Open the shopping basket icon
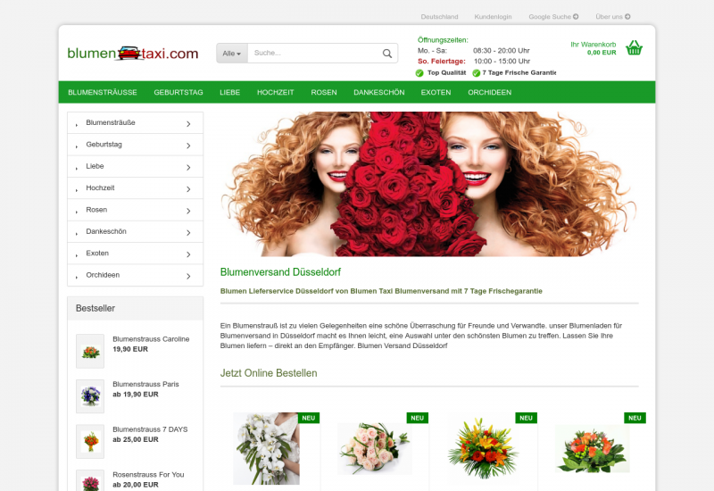This screenshot has height=491, width=714. (635, 48)
